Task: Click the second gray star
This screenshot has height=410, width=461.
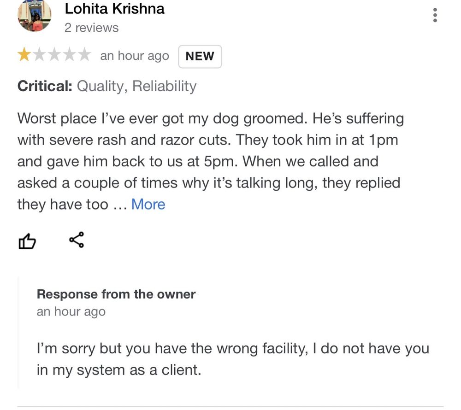Action: click(39, 56)
